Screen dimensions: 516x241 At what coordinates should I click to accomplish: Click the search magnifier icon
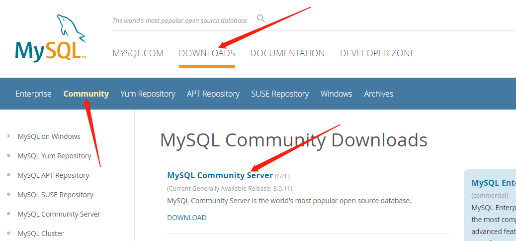pos(261,19)
